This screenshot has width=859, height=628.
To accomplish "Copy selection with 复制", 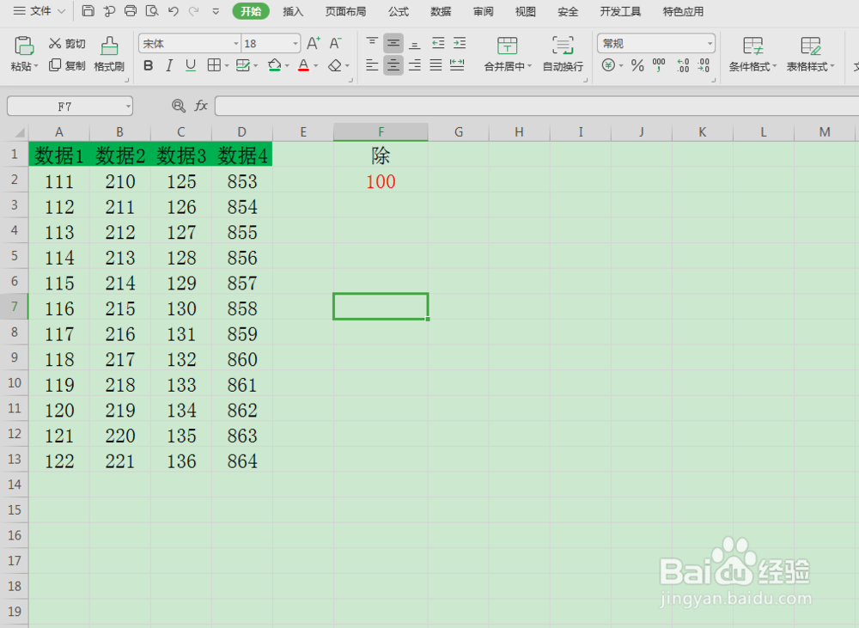I will tap(67, 66).
